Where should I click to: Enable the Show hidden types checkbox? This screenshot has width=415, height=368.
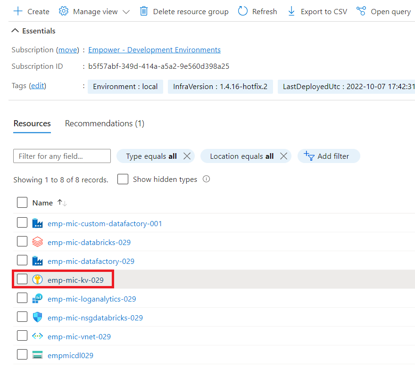(x=123, y=179)
